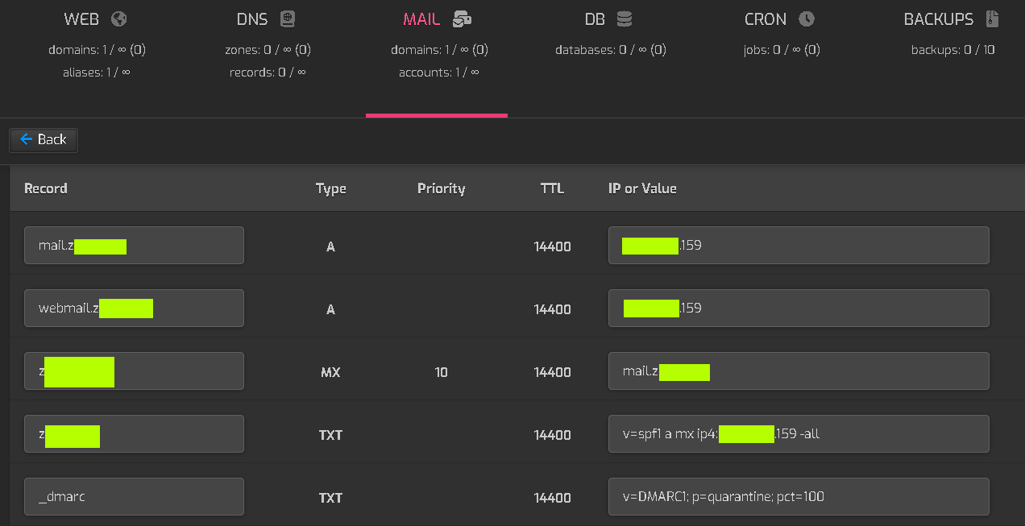Click the SPF TXT value field

(x=798, y=434)
